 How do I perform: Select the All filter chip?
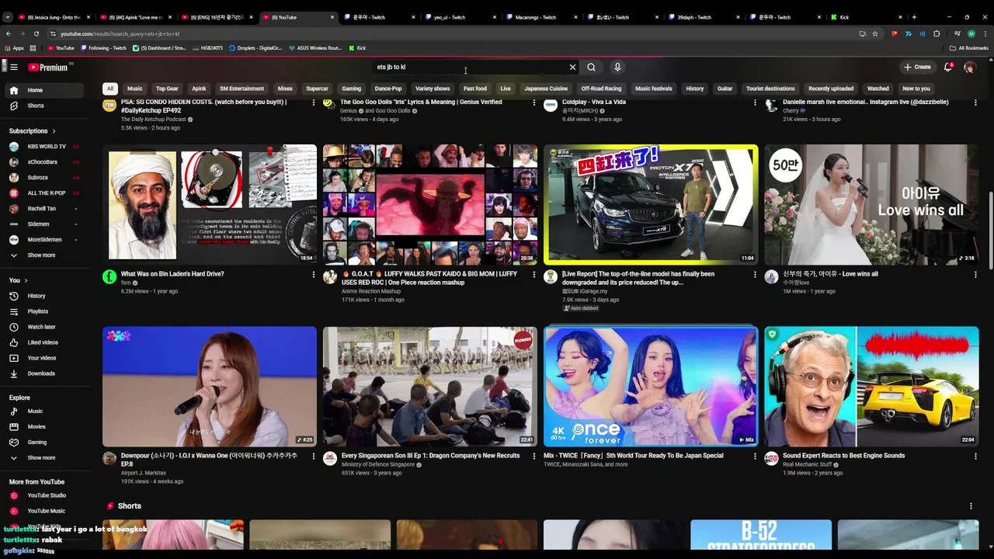110,89
